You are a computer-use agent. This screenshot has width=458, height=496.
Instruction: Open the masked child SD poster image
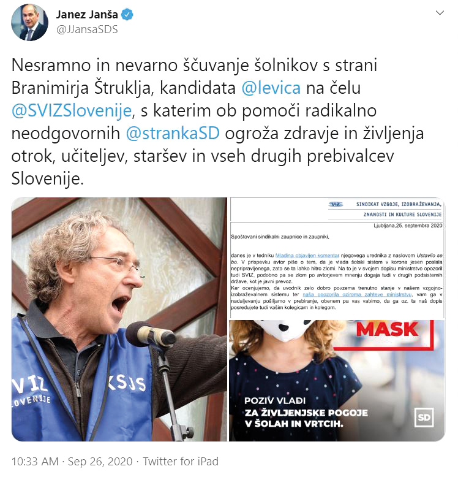(x=337, y=381)
